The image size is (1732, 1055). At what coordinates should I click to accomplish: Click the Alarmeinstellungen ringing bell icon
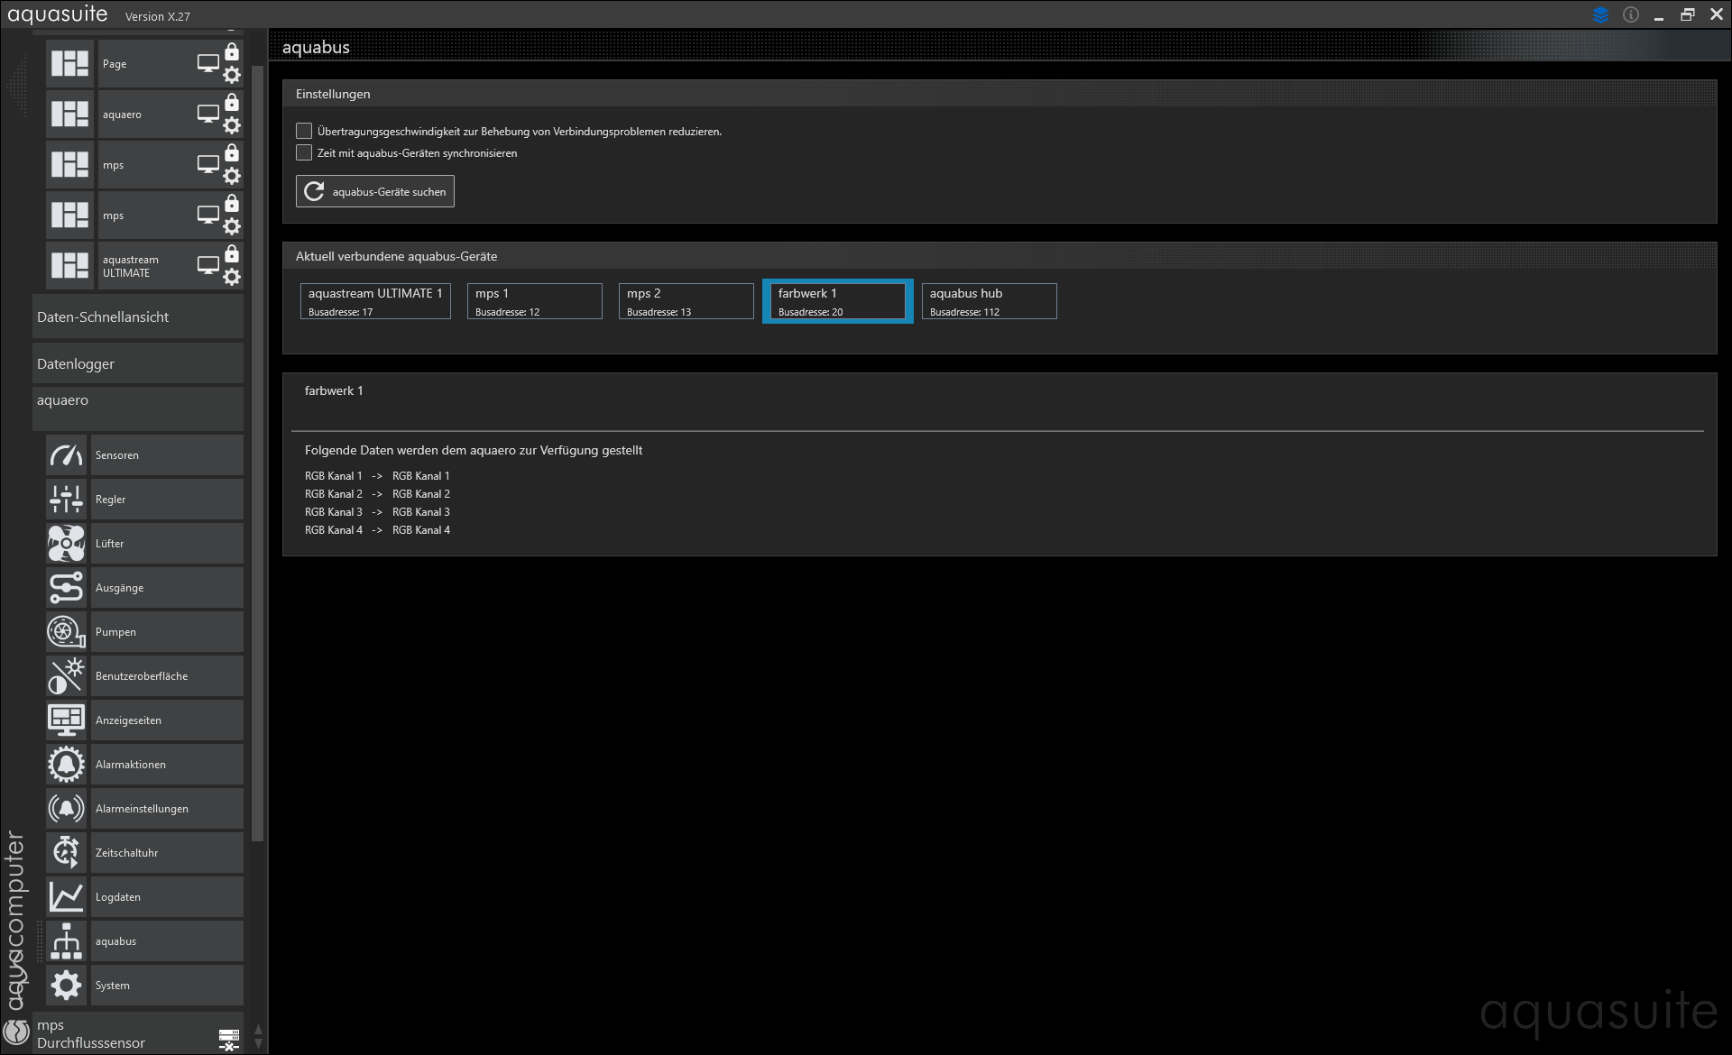pyautogui.click(x=66, y=809)
